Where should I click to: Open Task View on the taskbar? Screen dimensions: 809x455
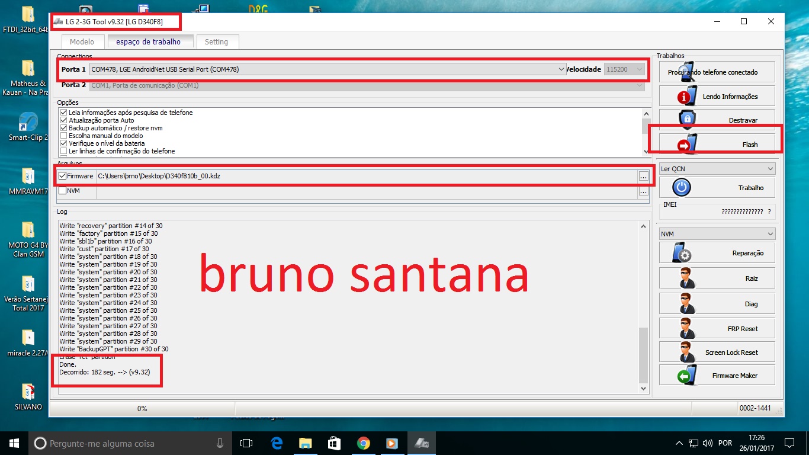pos(246,443)
